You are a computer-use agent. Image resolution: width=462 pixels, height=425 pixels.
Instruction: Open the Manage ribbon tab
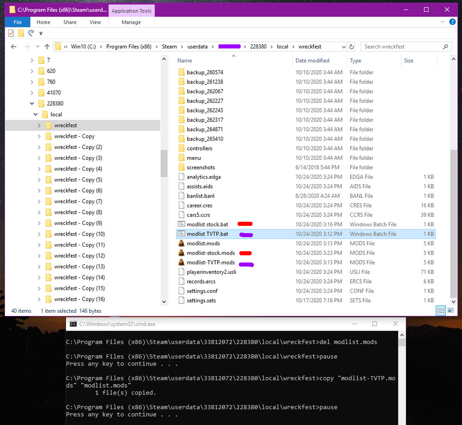tap(131, 22)
